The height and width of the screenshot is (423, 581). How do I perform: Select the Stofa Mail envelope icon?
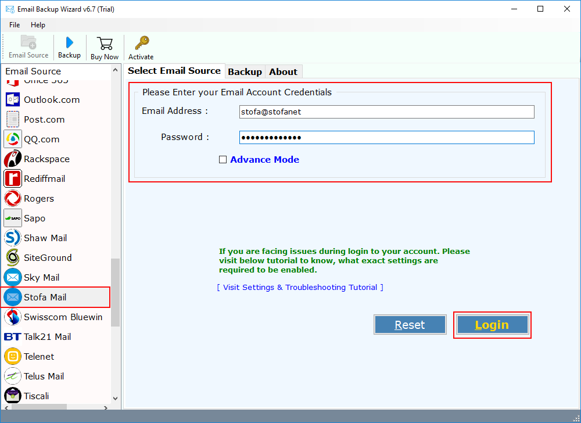click(13, 297)
